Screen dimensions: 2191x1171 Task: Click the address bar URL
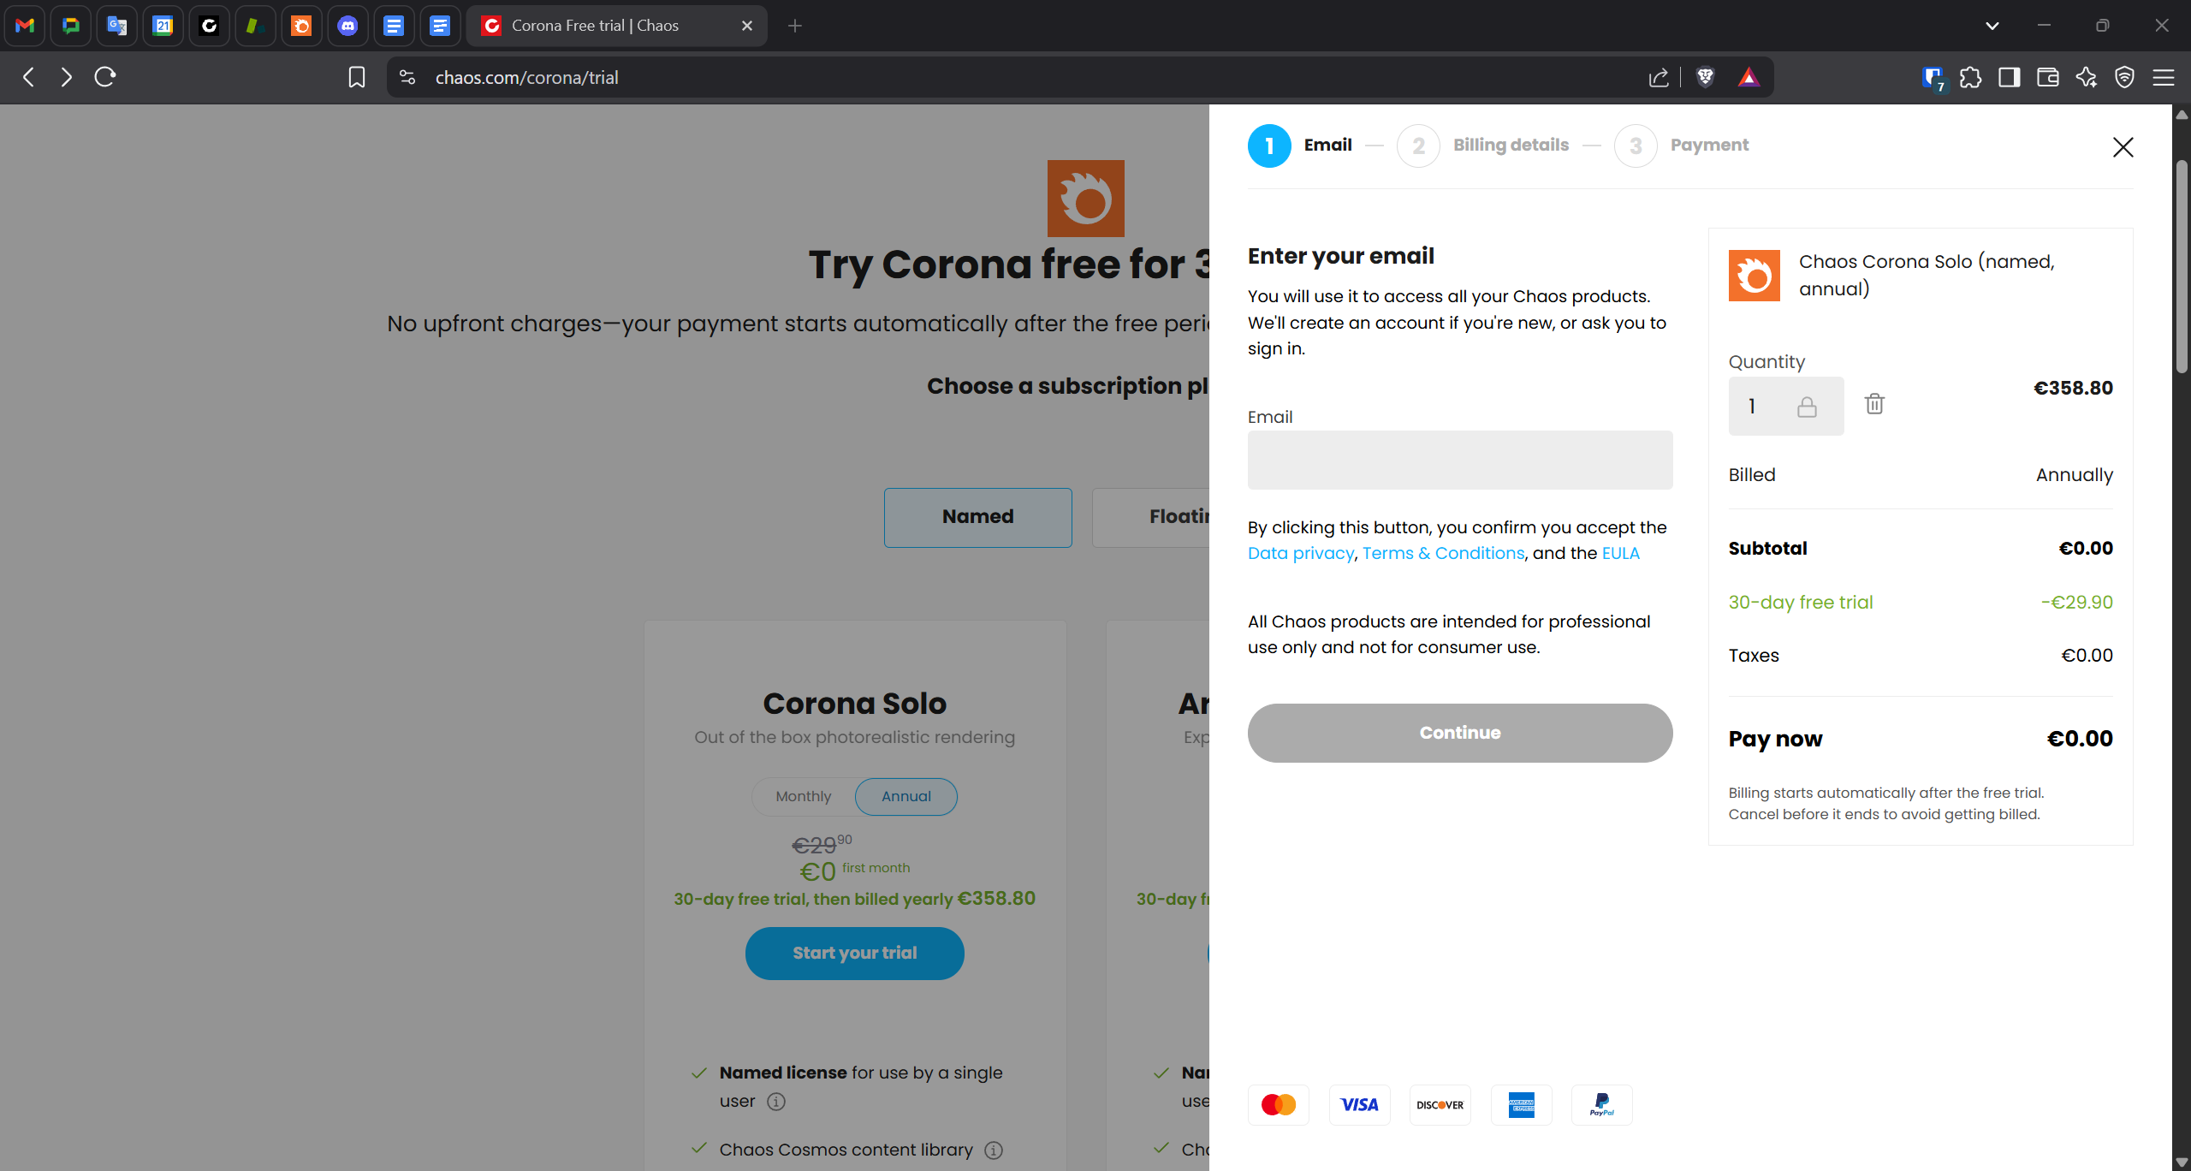(526, 77)
